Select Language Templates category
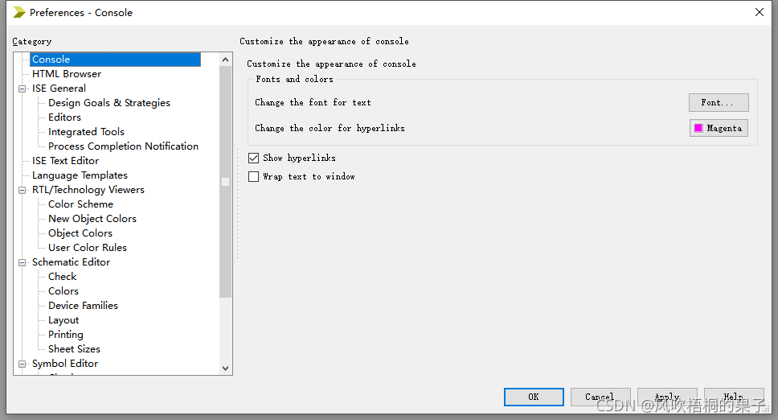Viewport: 778px width, 420px height. [80, 175]
